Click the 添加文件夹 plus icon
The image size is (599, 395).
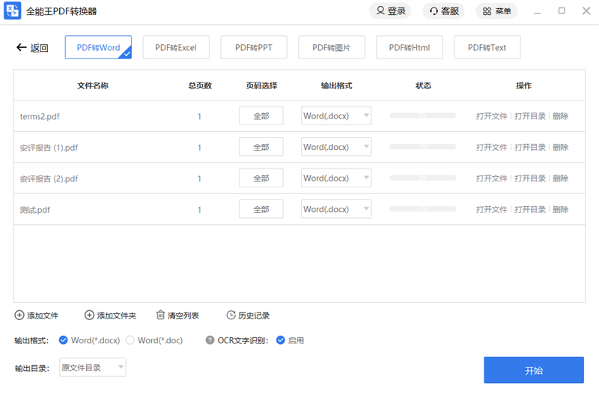click(89, 316)
